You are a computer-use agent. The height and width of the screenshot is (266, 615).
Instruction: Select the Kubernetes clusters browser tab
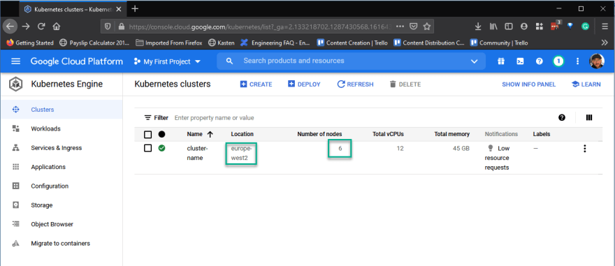point(73,9)
